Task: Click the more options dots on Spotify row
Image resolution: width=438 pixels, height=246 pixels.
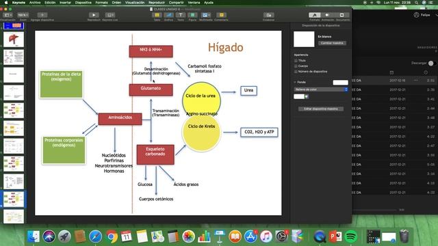Action: coord(416,81)
